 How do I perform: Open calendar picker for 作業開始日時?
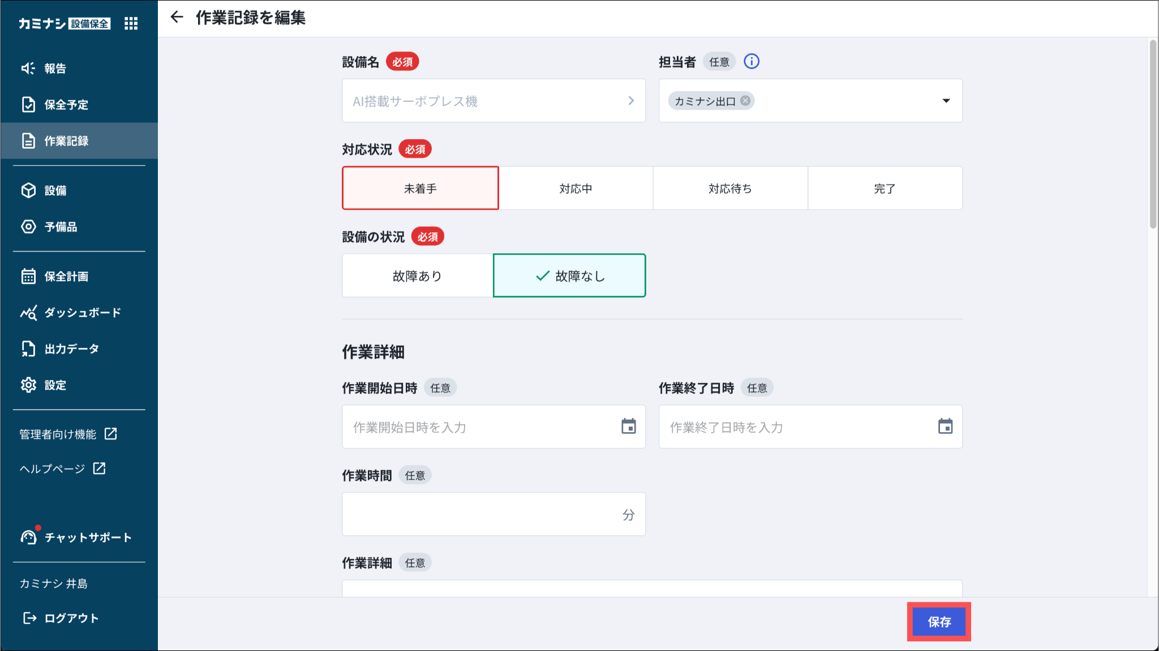click(628, 426)
